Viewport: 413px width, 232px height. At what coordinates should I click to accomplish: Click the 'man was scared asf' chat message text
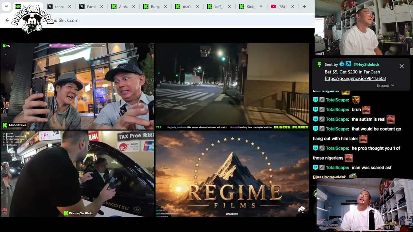pos(371,168)
